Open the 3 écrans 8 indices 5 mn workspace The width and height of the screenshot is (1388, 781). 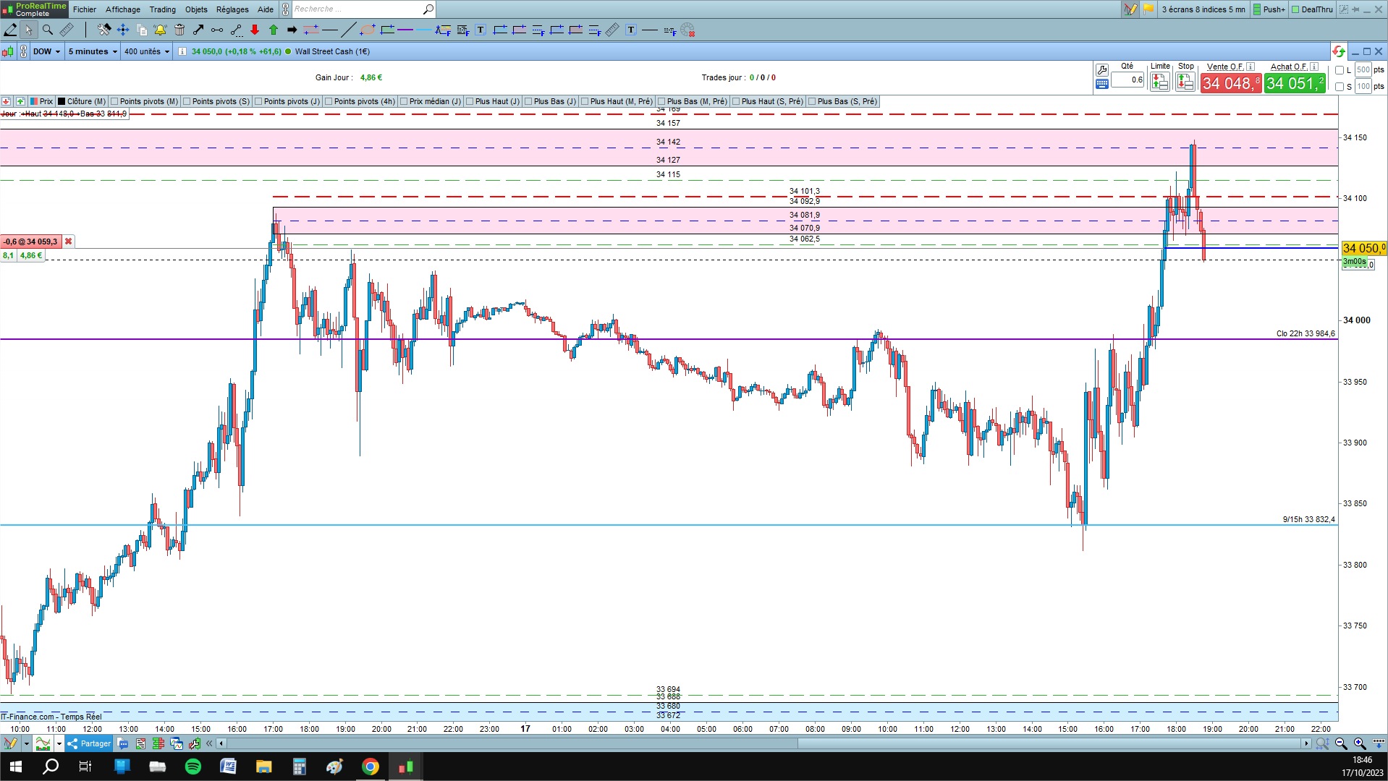[1203, 9]
